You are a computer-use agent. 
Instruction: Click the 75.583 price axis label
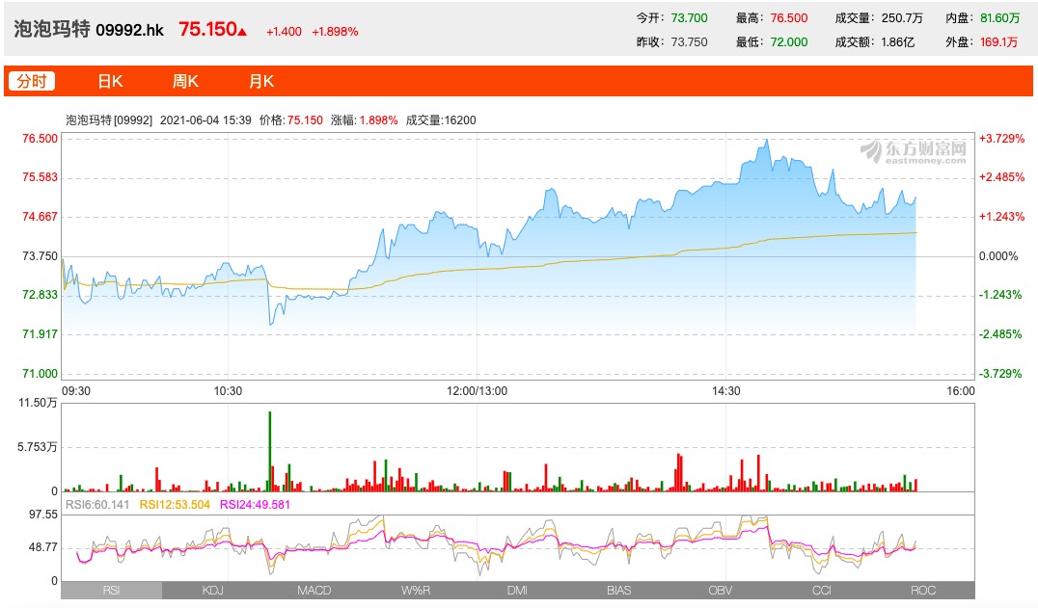coord(41,177)
